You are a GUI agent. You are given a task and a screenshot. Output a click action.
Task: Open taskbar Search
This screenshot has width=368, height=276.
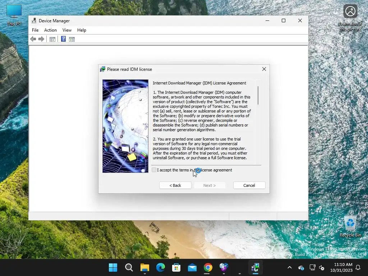(x=129, y=267)
